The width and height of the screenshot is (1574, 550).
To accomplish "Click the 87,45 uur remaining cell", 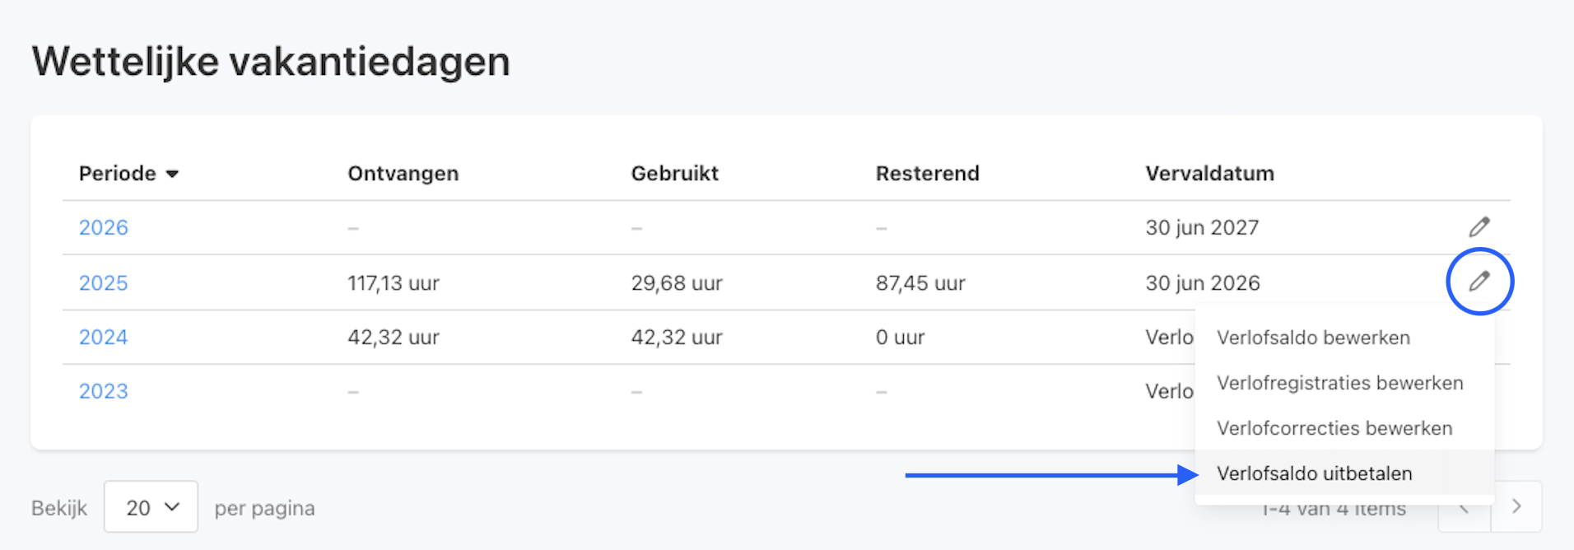I will click(920, 282).
